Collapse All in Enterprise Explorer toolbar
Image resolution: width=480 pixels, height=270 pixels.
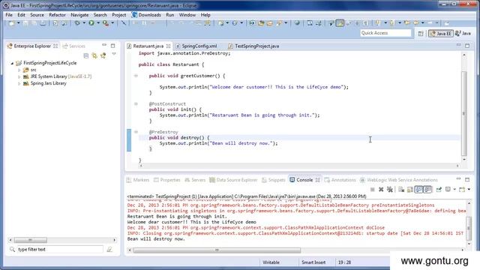[86, 55]
